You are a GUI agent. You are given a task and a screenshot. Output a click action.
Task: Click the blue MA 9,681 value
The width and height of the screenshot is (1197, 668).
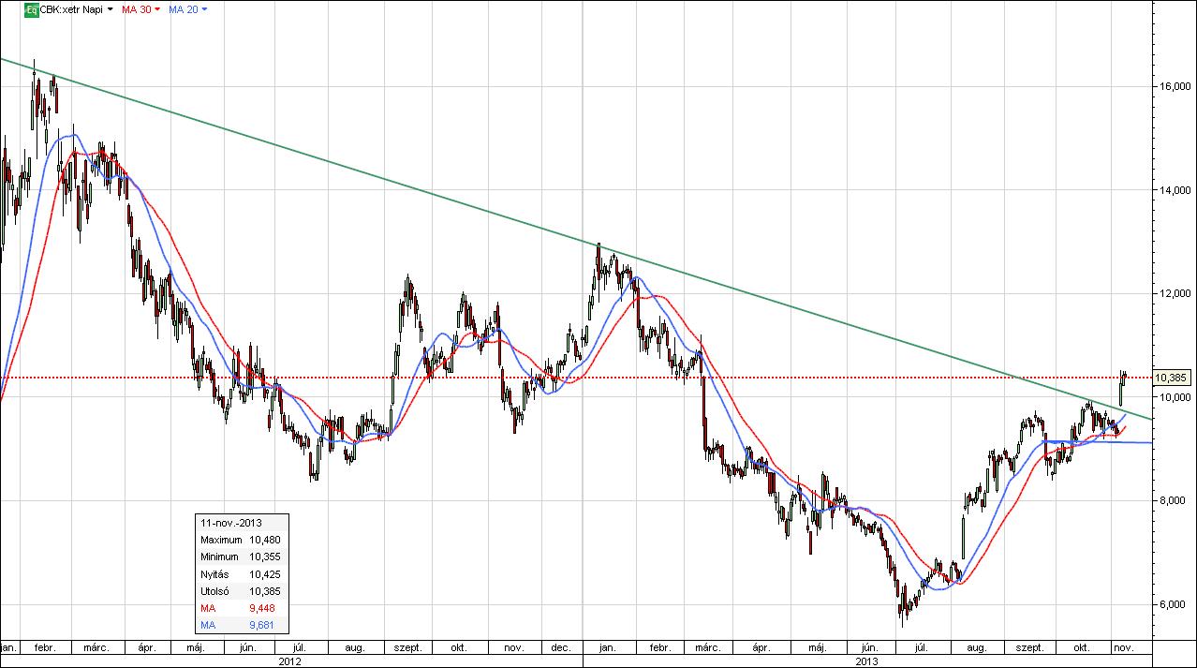click(x=264, y=625)
